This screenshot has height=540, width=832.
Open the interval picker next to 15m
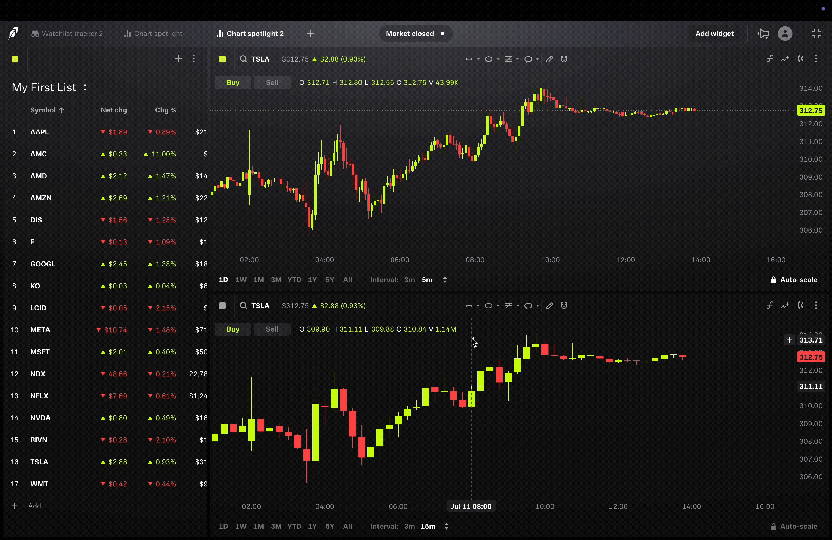pyautogui.click(x=447, y=526)
